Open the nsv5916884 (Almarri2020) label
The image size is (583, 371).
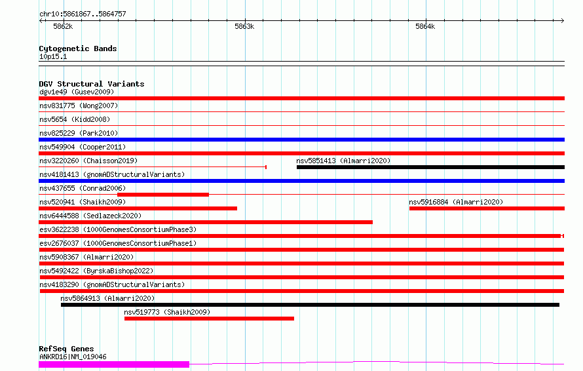pyautogui.click(x=456, y=202)
